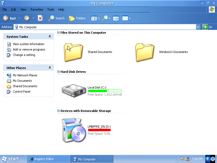Open Control Panel link

[x=21, y=92]
